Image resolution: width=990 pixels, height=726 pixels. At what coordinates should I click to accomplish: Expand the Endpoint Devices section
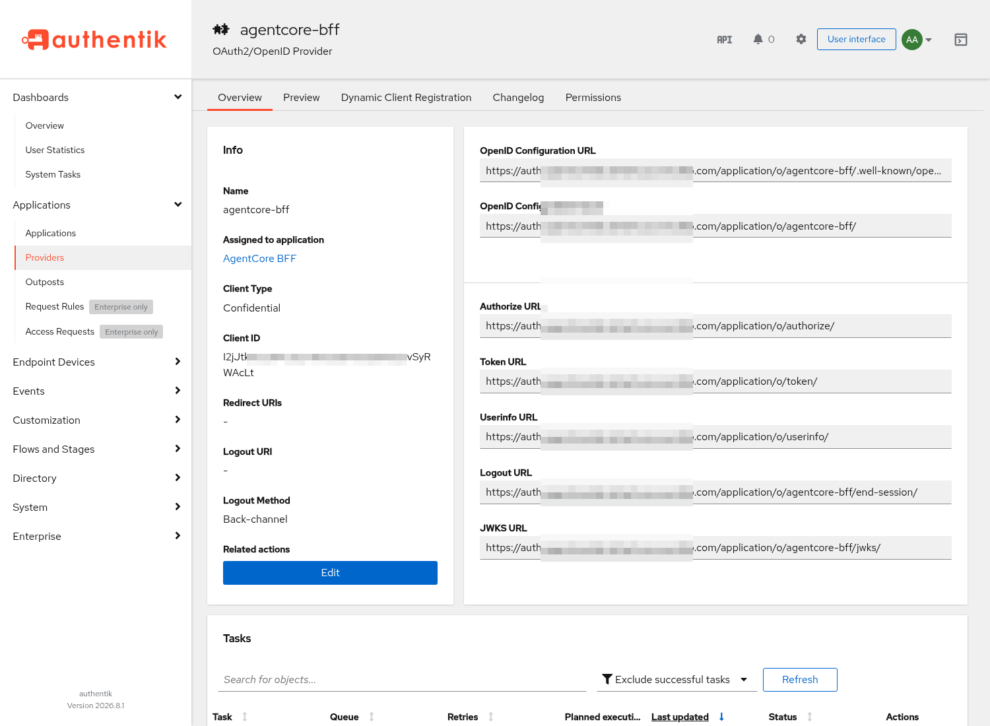[x=96, y=362]
